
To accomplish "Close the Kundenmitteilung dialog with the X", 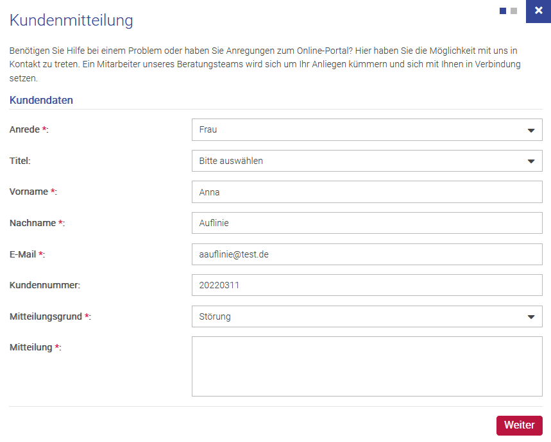I will [x=538, y=11].
